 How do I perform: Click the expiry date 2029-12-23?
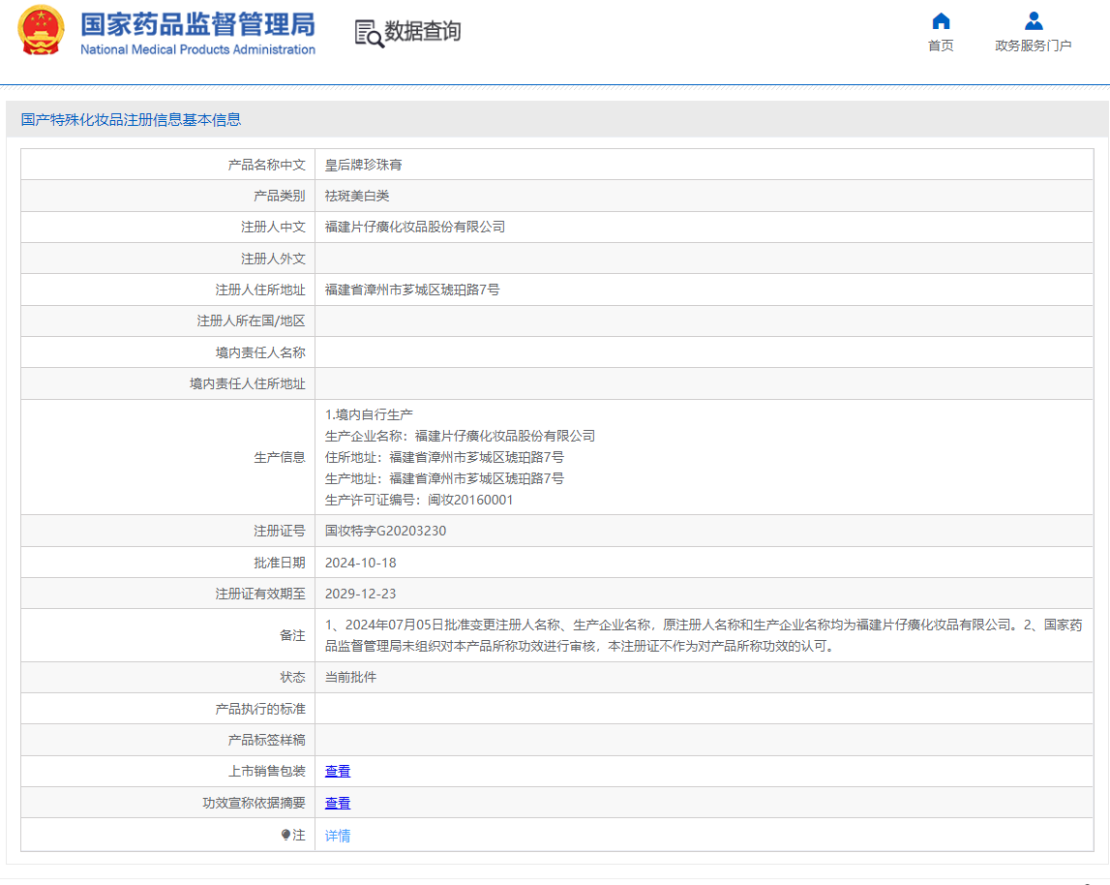tap(361, 594)
